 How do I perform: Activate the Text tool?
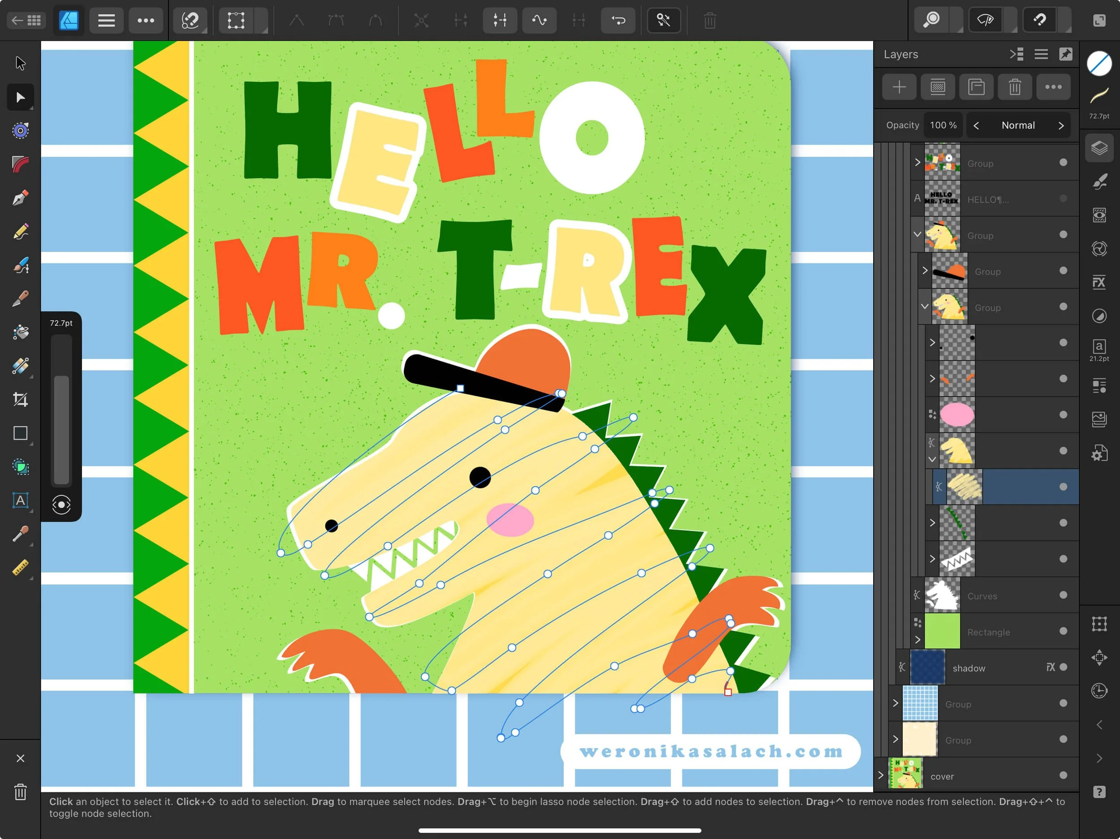(x=20, y=501)
